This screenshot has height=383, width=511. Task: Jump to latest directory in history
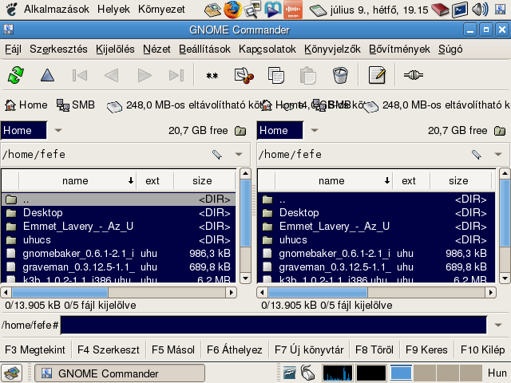tap(176, 76)
